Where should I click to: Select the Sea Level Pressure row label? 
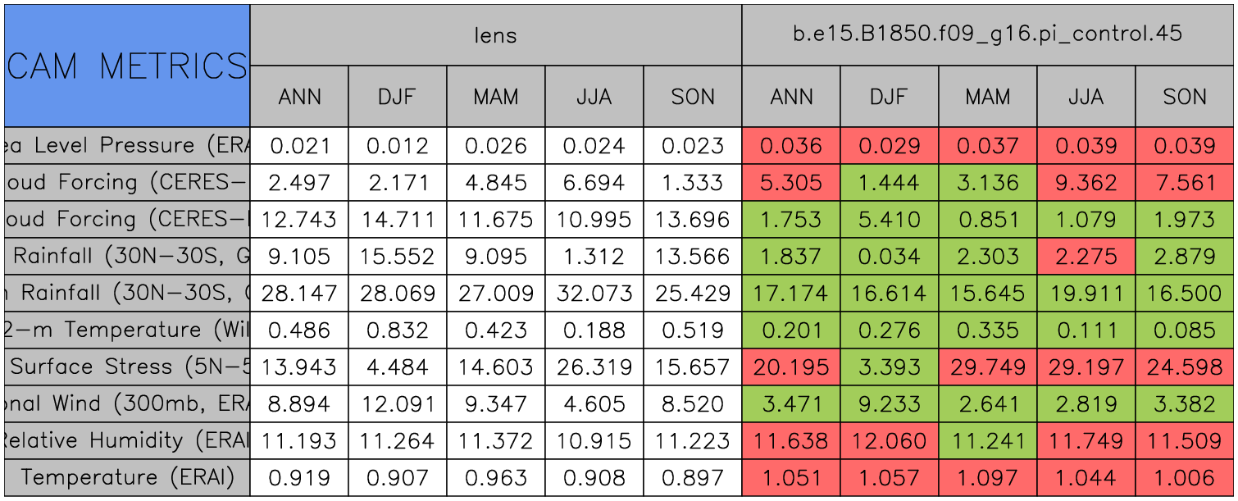[x=126, y=145]
